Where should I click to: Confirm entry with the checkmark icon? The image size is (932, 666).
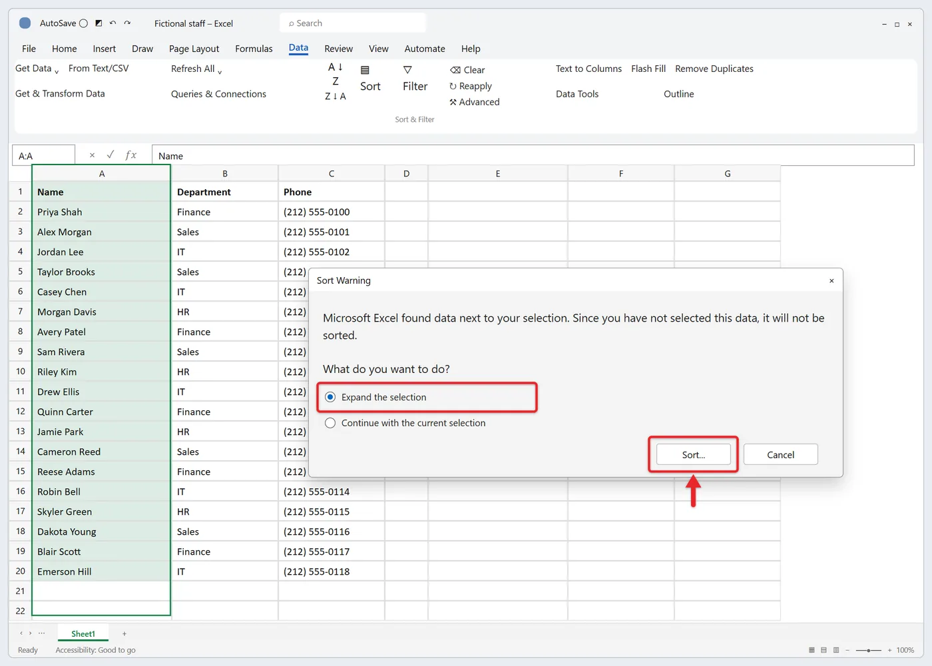(110, 155)
